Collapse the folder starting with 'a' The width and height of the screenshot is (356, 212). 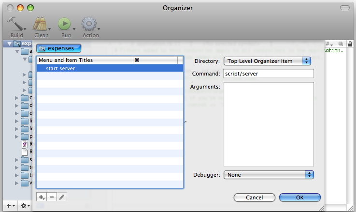17,52
